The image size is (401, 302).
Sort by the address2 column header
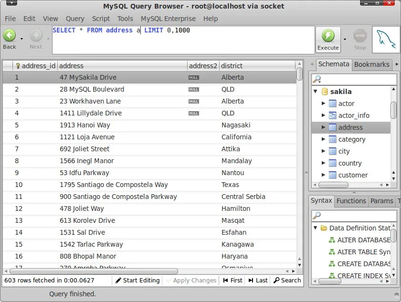pos(203,66)
